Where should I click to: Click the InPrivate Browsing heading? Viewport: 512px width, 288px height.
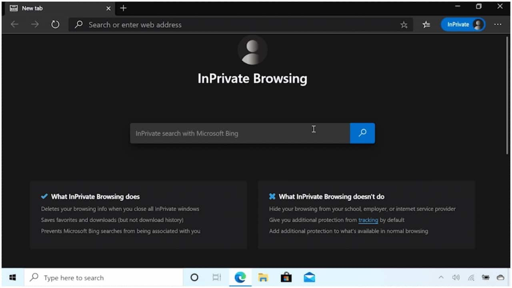click(252, 78)
